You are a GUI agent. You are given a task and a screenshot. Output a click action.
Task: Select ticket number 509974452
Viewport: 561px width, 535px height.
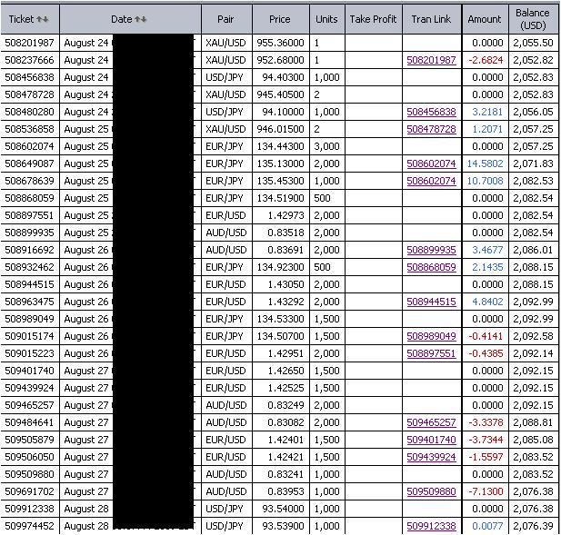pos(29,526)
